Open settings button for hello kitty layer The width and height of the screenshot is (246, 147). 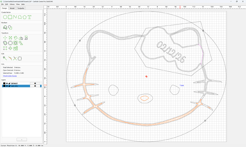click(35, 86)
